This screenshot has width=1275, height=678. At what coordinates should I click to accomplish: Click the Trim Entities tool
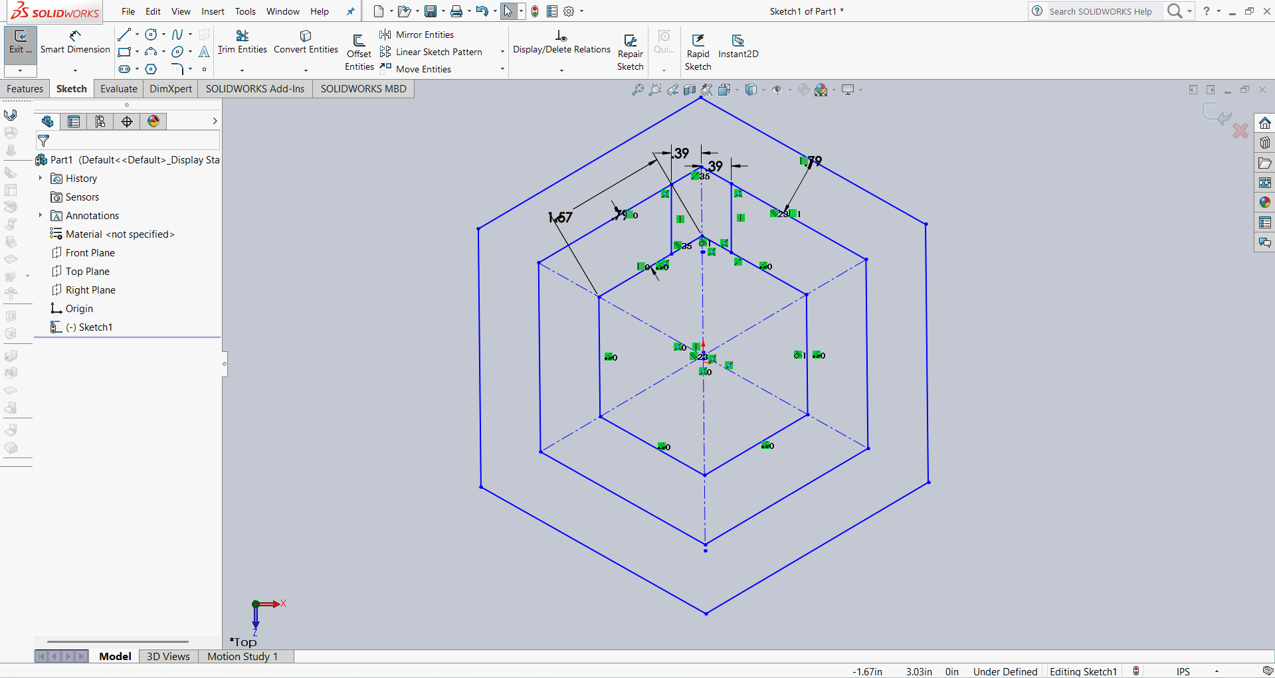click(x=242, y=42)
